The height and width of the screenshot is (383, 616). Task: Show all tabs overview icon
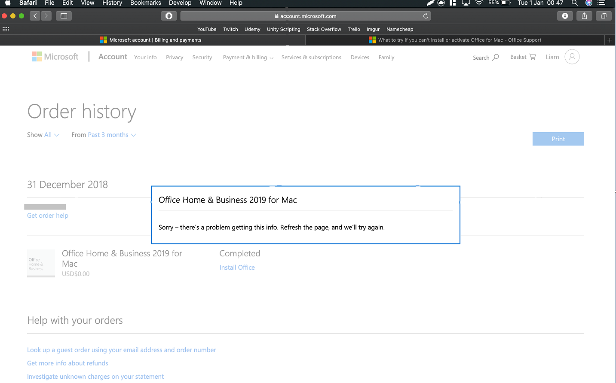click(604, 16)
